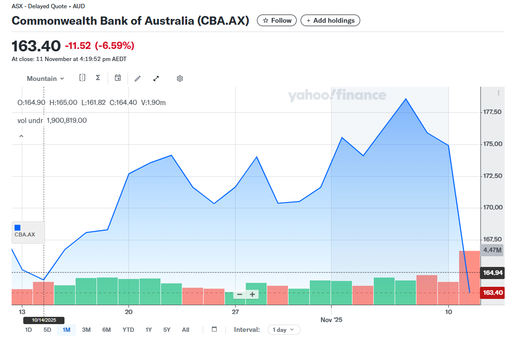Open the Mountain chart type dropdown

45,78
